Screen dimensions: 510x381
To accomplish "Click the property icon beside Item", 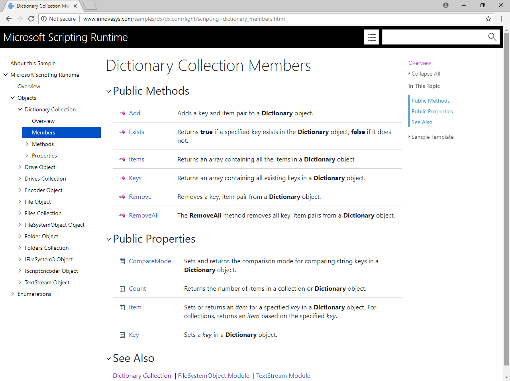I will pyautogui.click(x=122, y=307).
